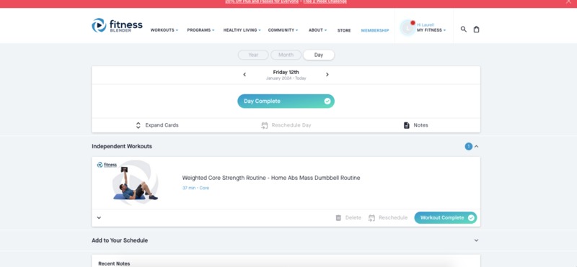Screen dimensions: 577x267
Task: Click the Recent Notes heading
Action: (x=114, y=263)
